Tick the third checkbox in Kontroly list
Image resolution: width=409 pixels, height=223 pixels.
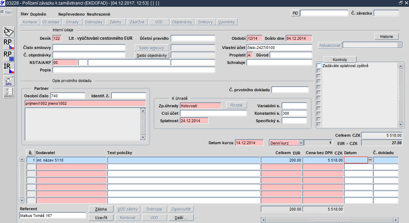319,76
